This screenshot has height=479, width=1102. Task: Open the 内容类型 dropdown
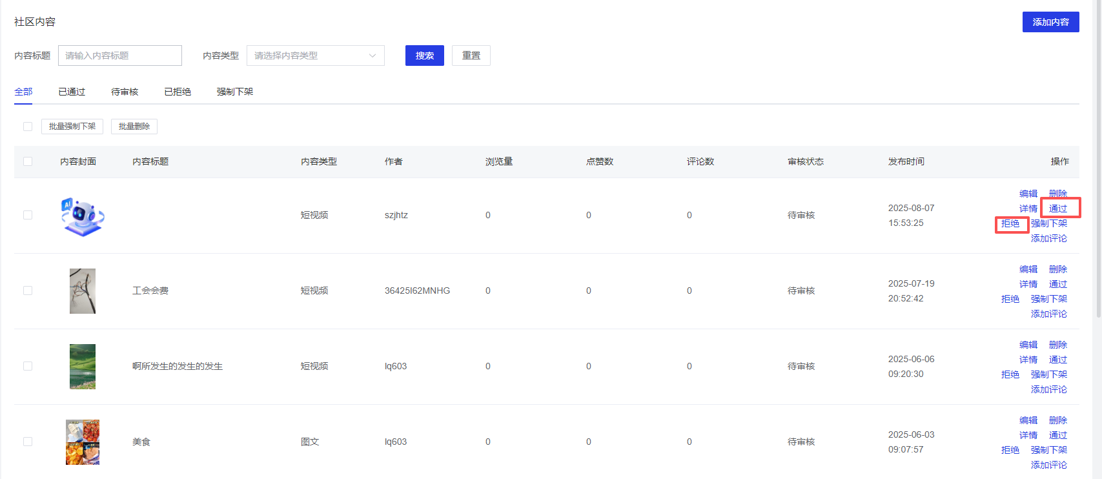(x=315, y=56)
